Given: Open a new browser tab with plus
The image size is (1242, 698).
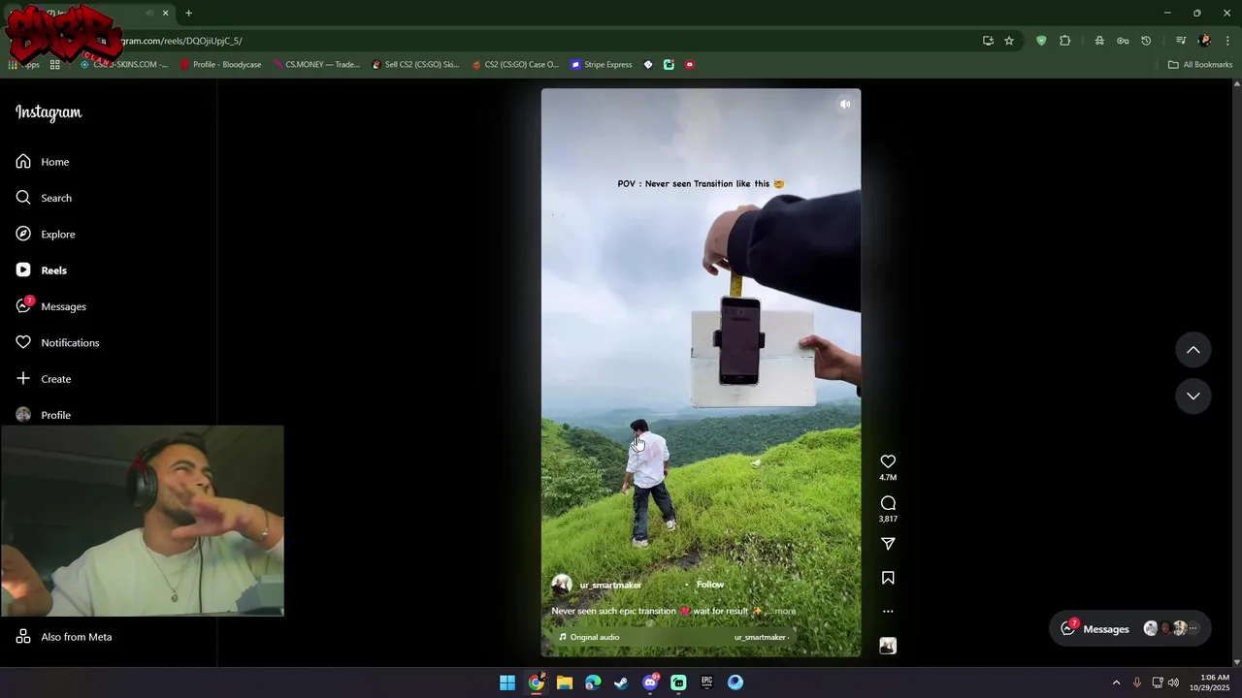Looking at the screenshot, I should click(188, 14).
